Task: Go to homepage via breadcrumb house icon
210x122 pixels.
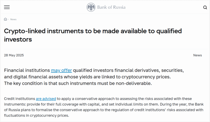Action: pos(5,19)
